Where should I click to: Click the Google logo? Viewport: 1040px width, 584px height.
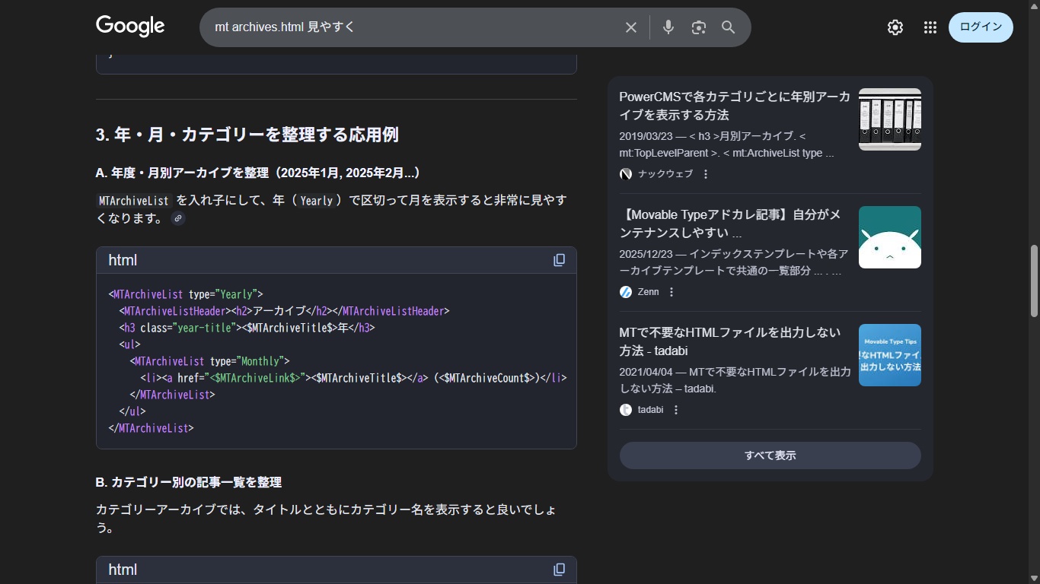tap(130, 26)
